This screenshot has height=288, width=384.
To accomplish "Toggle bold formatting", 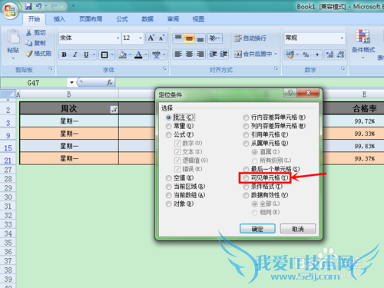I will pos(64,55).
